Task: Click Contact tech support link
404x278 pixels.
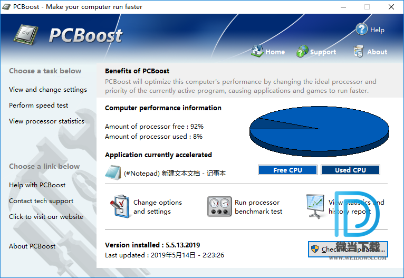Action: tap(41, 200)
